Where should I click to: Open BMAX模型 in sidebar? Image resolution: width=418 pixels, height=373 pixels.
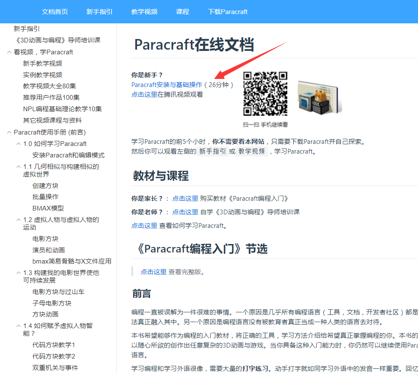click(x=48, y=208)
